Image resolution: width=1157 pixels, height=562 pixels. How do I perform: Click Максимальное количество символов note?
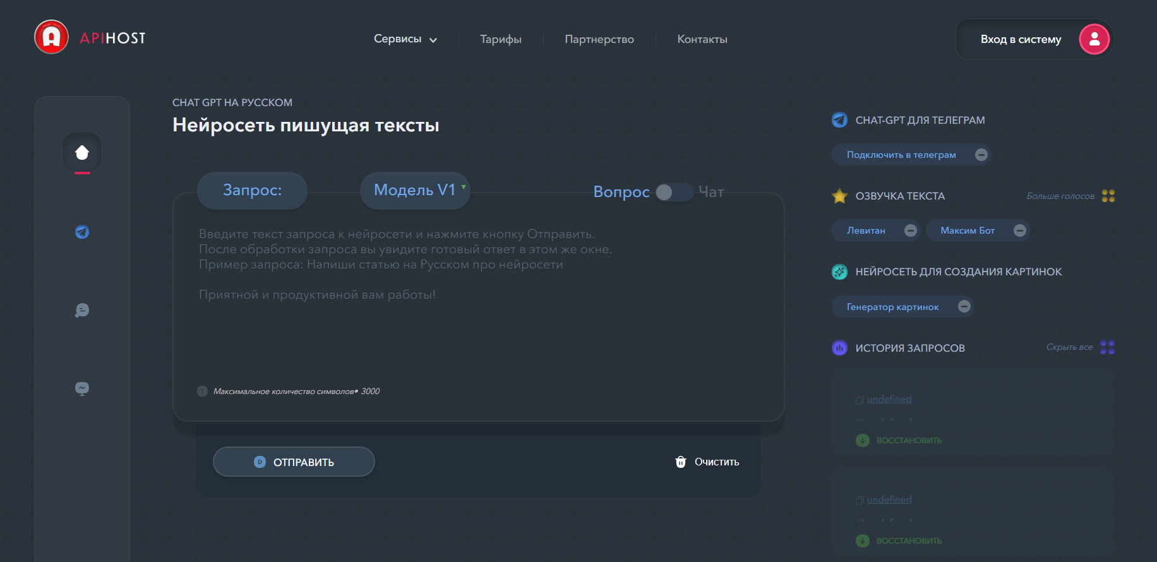(x=296, y=392)
